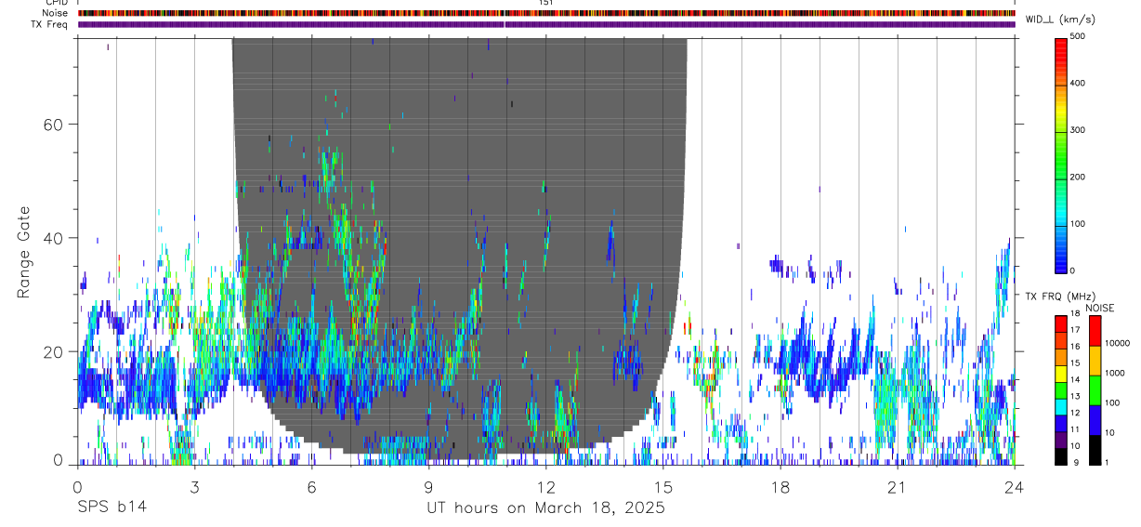Click the red segment of the NOISE legend
The width and height of the screenshot is (1141, 527).
[1095, 331]
